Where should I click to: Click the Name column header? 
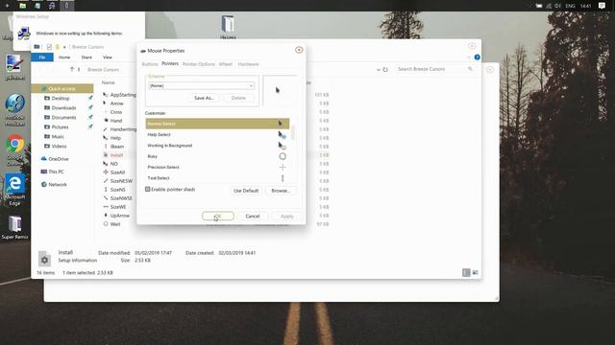[109, 83]
